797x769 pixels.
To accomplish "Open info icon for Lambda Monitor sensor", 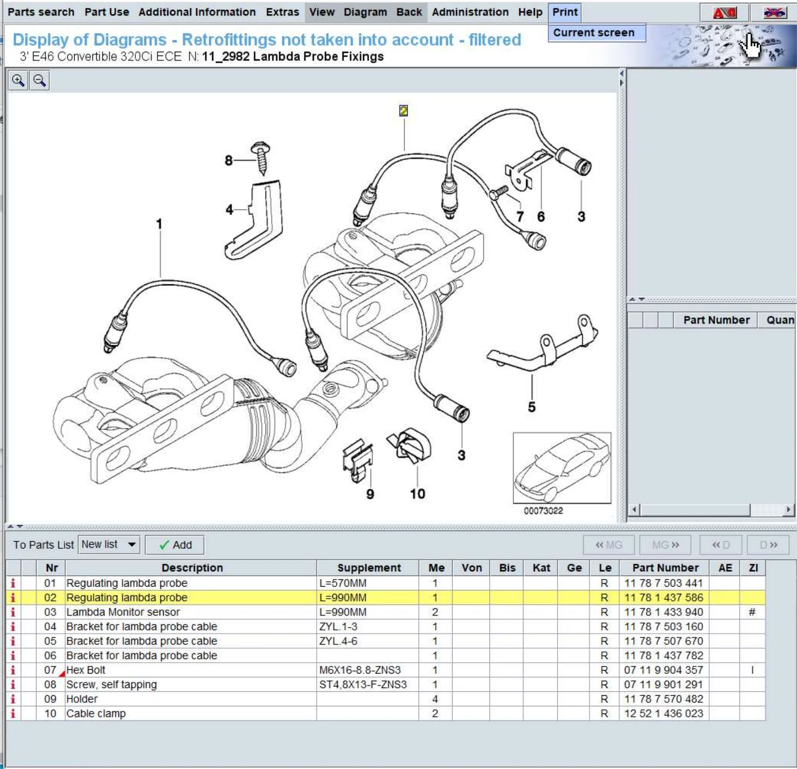I will click(x=13, y=612).
